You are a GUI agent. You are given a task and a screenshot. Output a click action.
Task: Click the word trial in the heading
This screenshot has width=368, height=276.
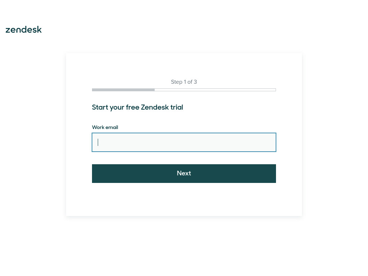coord(177,107)
